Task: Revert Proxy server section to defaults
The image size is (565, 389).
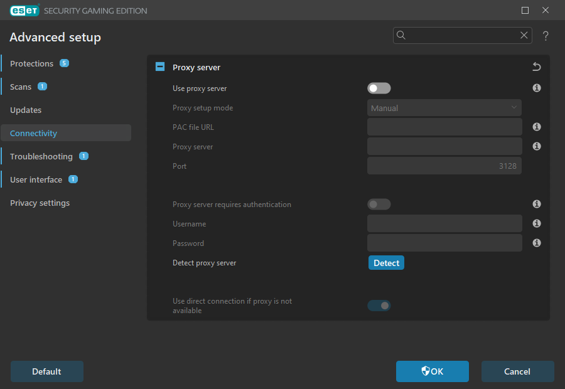Action: (x=537, y=67)
